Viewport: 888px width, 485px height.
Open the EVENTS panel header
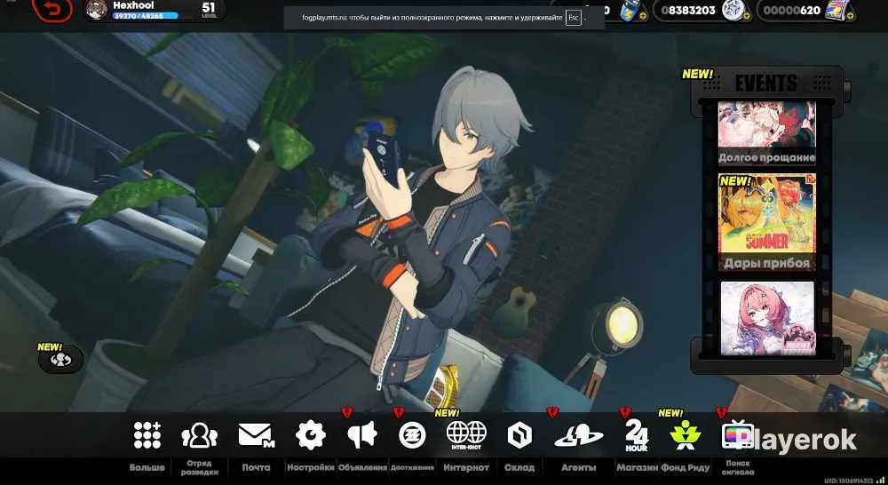pyautogui.click(x=766, y=83)
